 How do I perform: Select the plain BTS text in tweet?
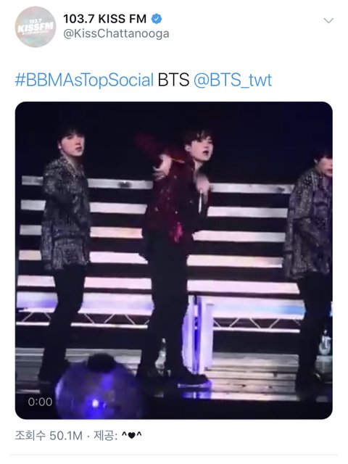click(173, 80)
